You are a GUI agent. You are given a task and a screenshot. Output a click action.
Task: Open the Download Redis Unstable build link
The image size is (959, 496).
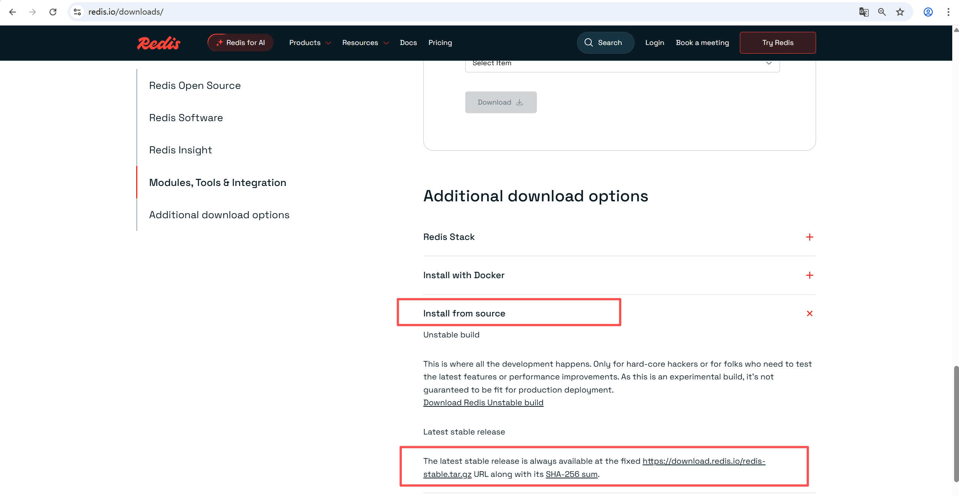[x=483, y=403]
